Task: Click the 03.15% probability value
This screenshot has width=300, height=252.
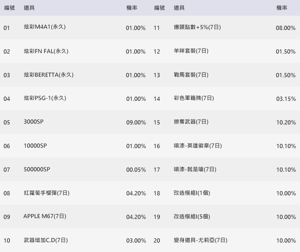Action: point(286,99)
